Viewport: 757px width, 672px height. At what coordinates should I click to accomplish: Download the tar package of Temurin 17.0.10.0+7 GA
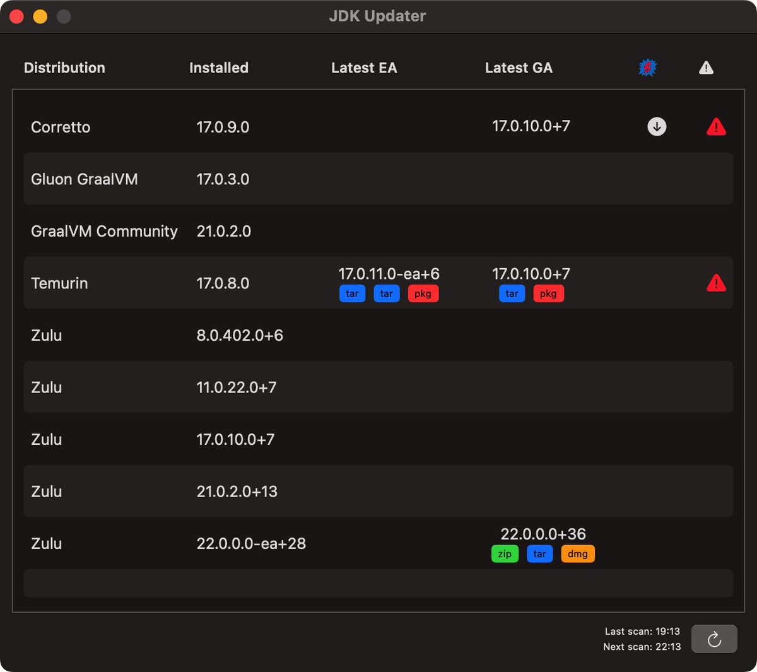(512, 293)
